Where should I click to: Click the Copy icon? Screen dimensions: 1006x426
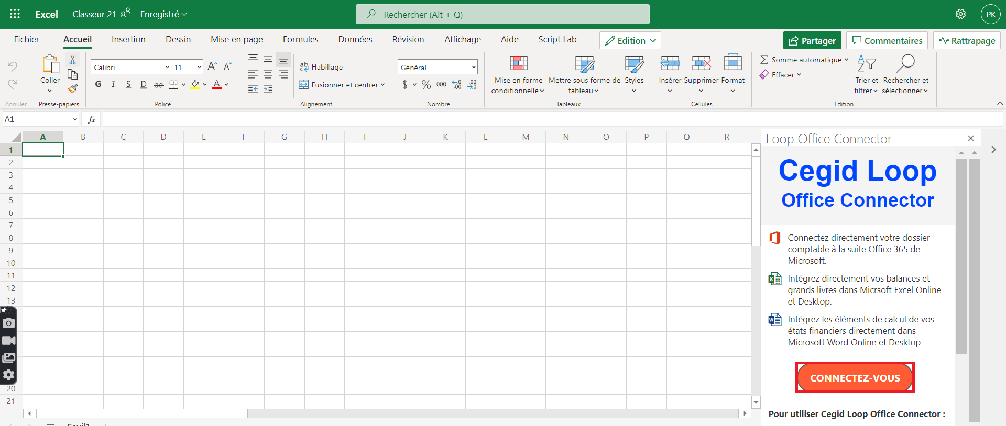pyautogui.click(x=73, y=74)
